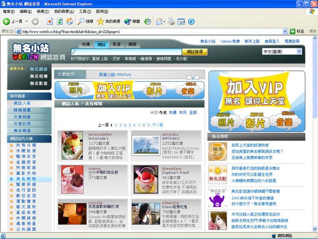The width and height of the screenshot is (318, 239).
Task: Open the Search magnifier in the toolbar
Action: tap(81, 21)
